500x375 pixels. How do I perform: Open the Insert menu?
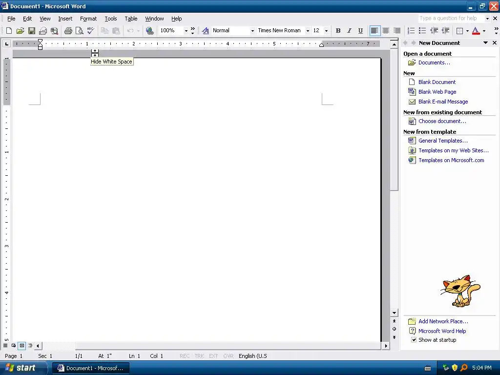click(x=65, y=19)
